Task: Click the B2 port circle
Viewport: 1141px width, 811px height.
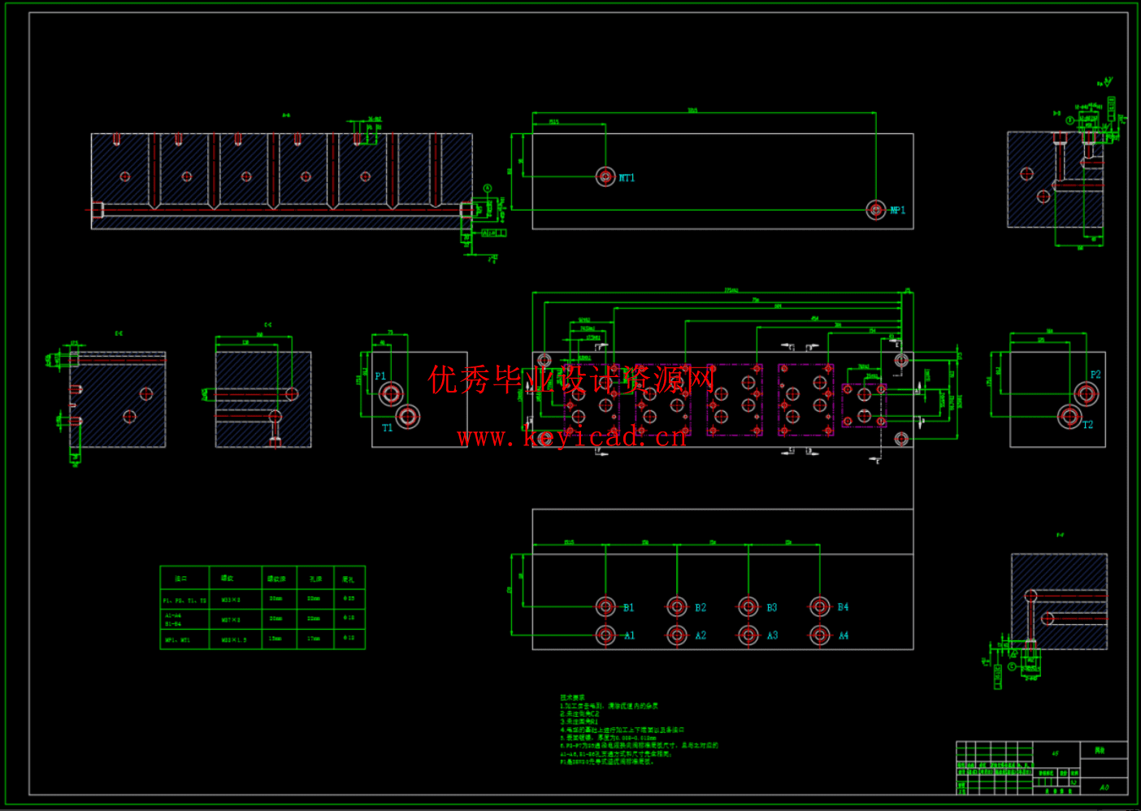Action: pos(677,606)
